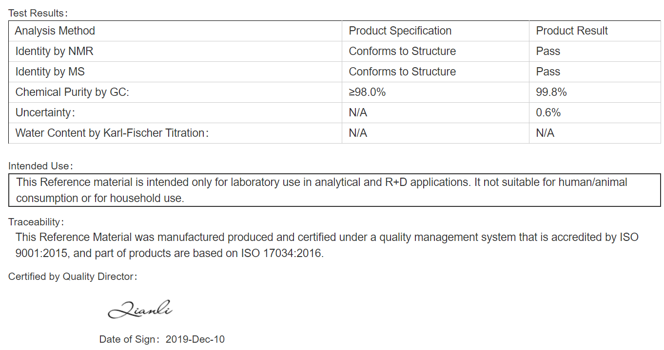Click inside the Intended Use text box

click(334, 190)
